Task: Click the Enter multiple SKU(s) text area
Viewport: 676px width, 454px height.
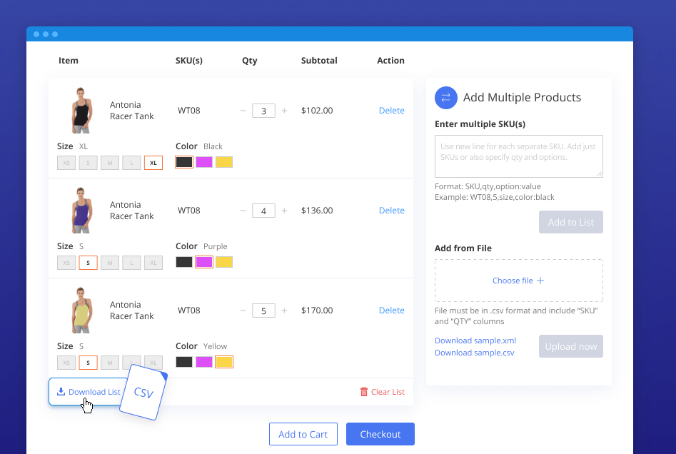Action: pyautogui.click(x=518, y=156)
